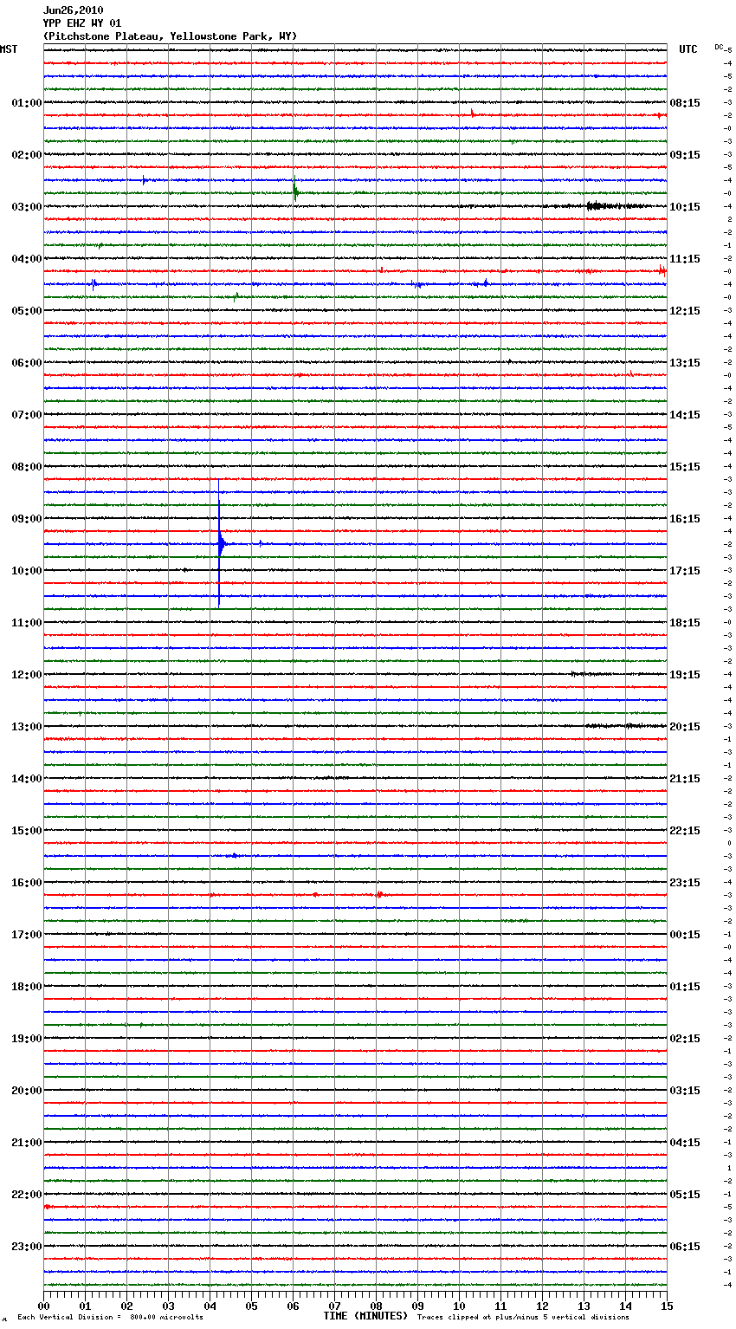The height and width of the screenshot is (1329, 736).
Task: Pick the 12:15 UTC time label
Action: [685, 311]
